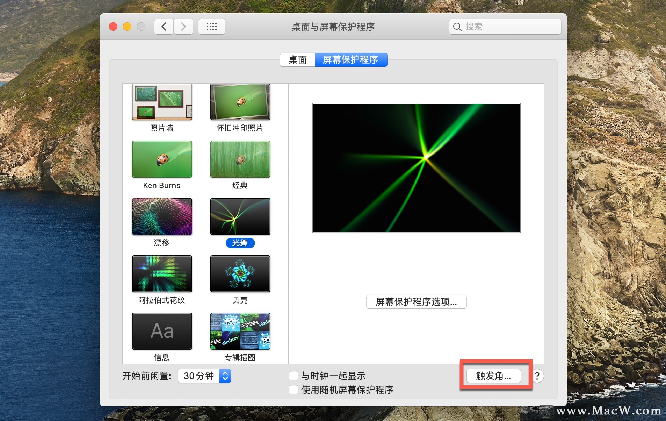Viewport: 666px width, 421px height.
Task: Select the 信息 screen saver
Action: 161,331
